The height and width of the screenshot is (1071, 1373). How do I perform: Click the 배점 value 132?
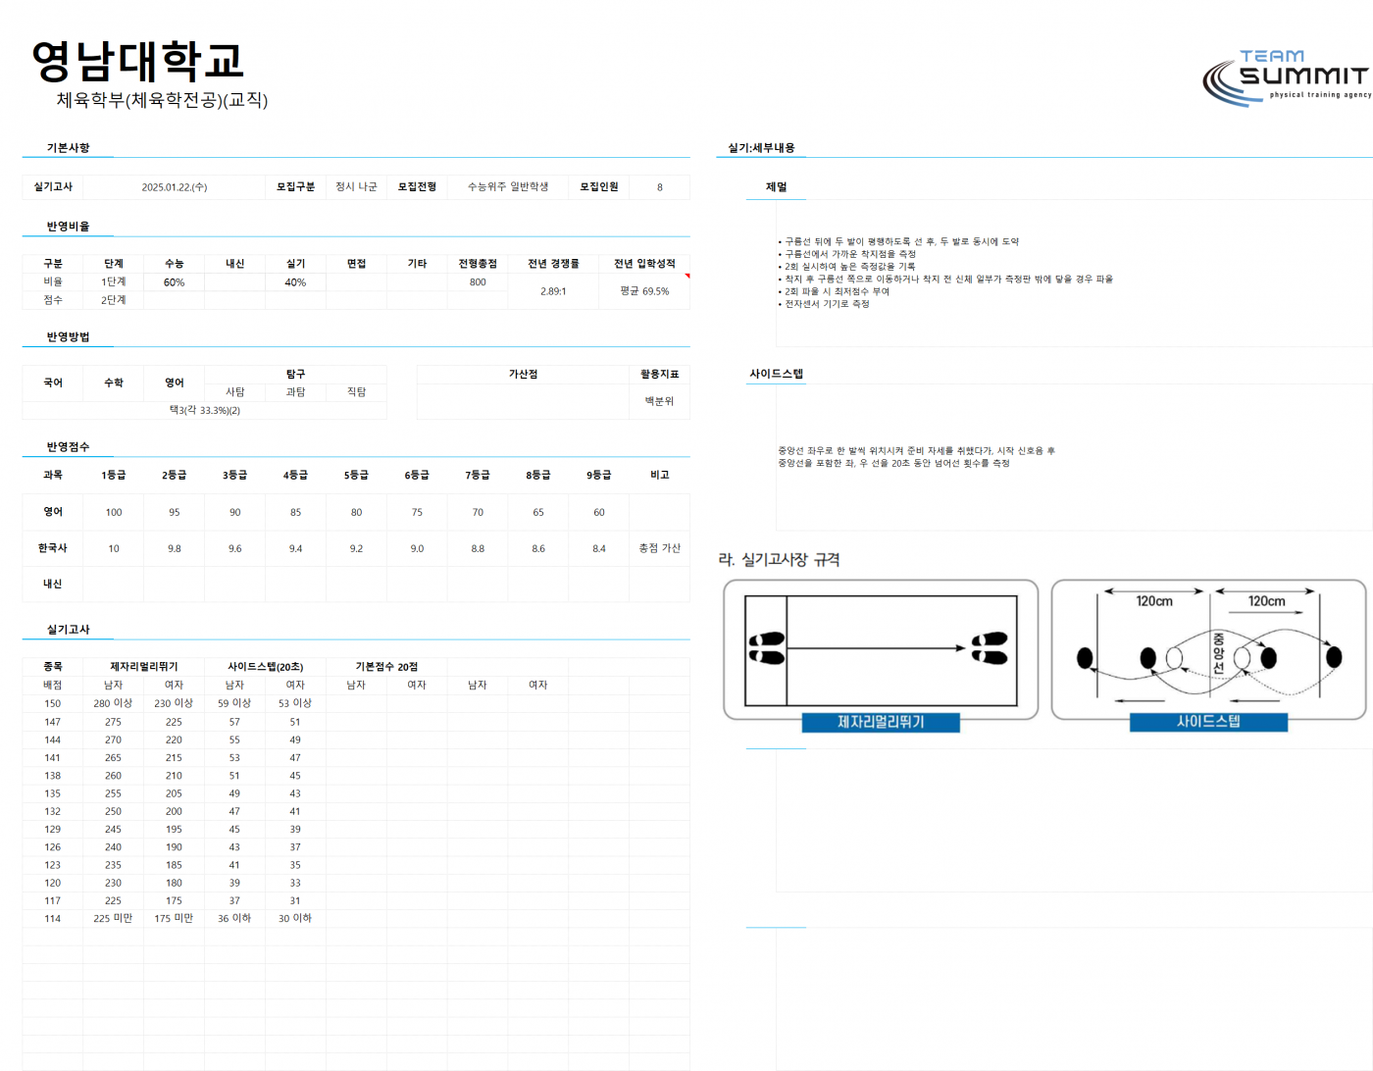53,812
